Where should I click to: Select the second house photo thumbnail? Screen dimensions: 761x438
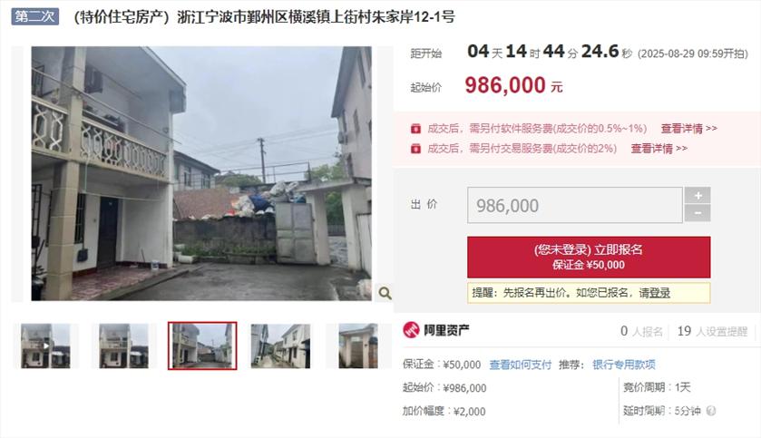click(x=123, y=346)
